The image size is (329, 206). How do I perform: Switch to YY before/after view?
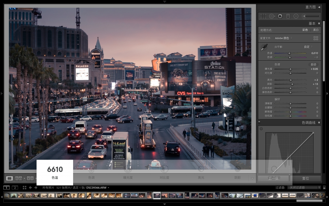point(30,179)
